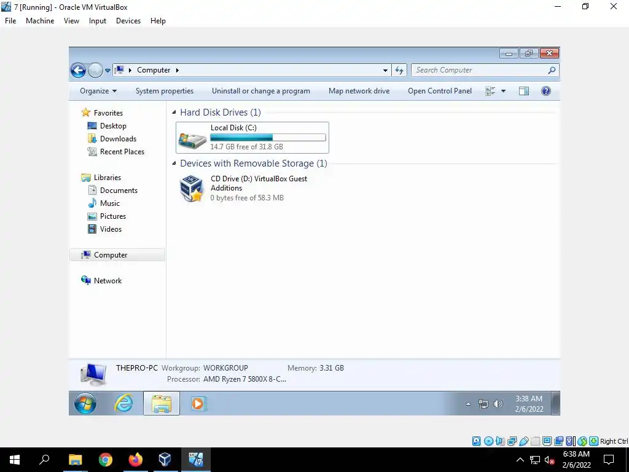
Task: Select Music library
Action: click(x=104, y=203)
